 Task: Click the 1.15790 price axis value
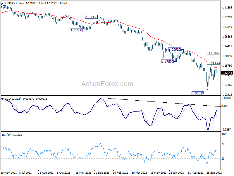click(227, 65)
